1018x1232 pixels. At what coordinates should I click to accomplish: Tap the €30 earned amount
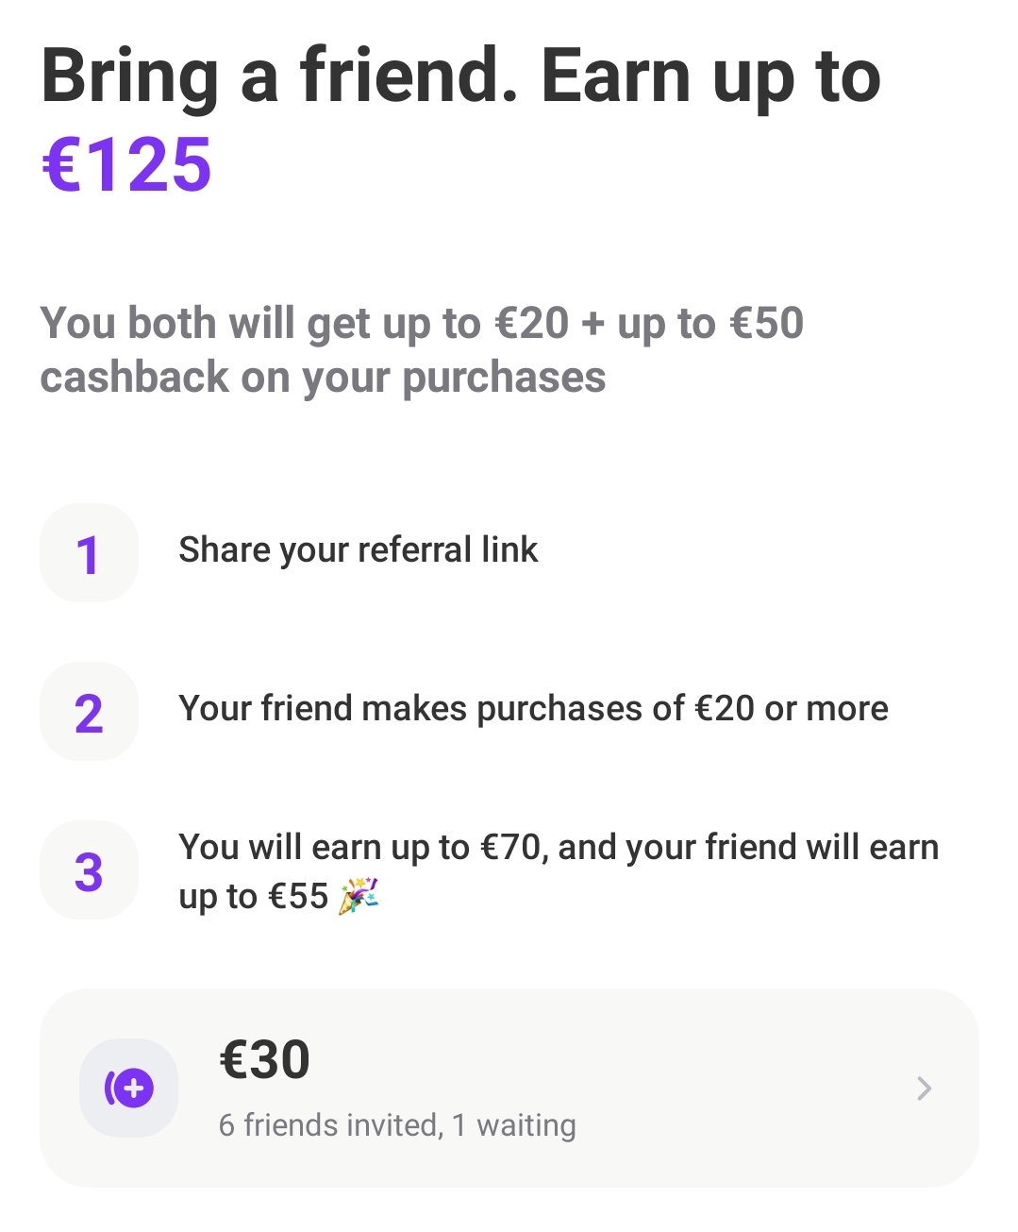click(x=264, y=1059)
